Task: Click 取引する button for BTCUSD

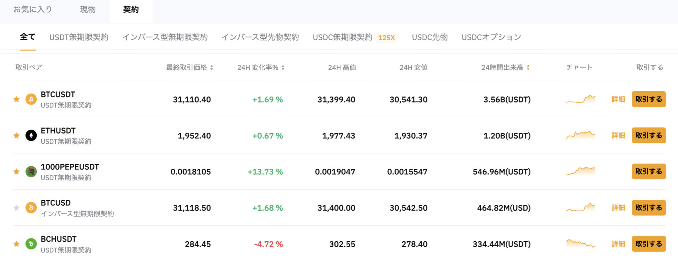Action: (649, 208)
